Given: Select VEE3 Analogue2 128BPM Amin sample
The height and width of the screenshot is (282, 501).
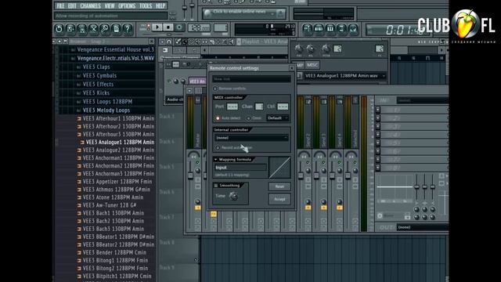Looking at the screenshot, I should (x=118, y=150).
